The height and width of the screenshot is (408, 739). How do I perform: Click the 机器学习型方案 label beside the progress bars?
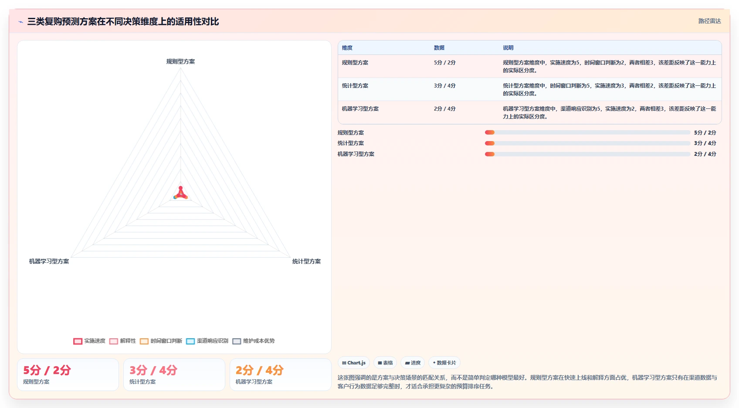point(356,154)
